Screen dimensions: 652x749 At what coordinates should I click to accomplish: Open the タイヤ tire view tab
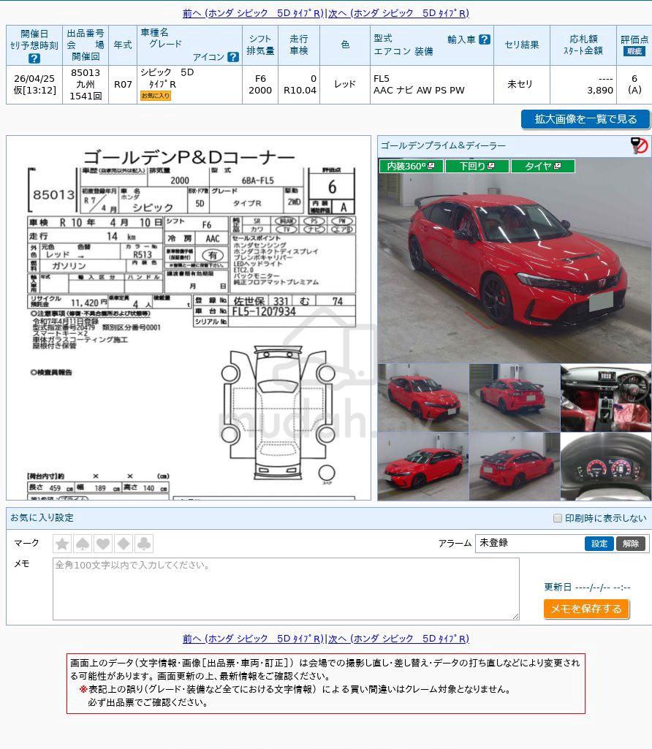[542, 166]
